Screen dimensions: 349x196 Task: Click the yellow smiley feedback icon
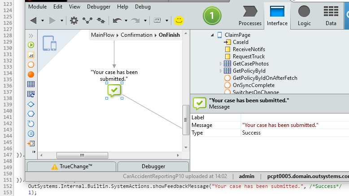(x=179, y=21)
